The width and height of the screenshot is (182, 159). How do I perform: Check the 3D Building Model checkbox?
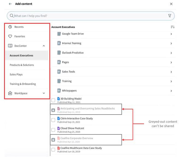(53, 100)
